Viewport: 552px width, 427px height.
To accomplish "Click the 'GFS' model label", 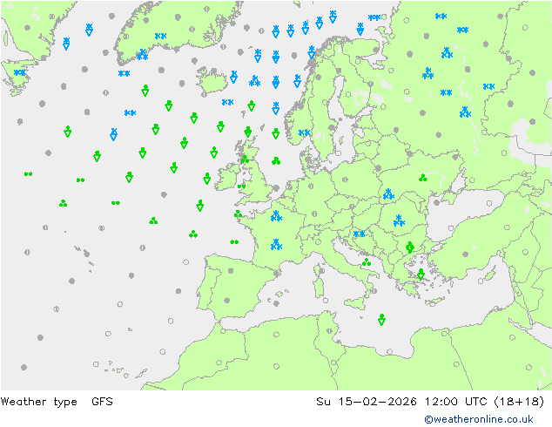I will point(102,401).
